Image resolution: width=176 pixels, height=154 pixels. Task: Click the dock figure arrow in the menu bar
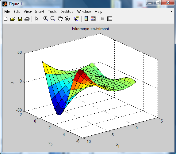171,11
